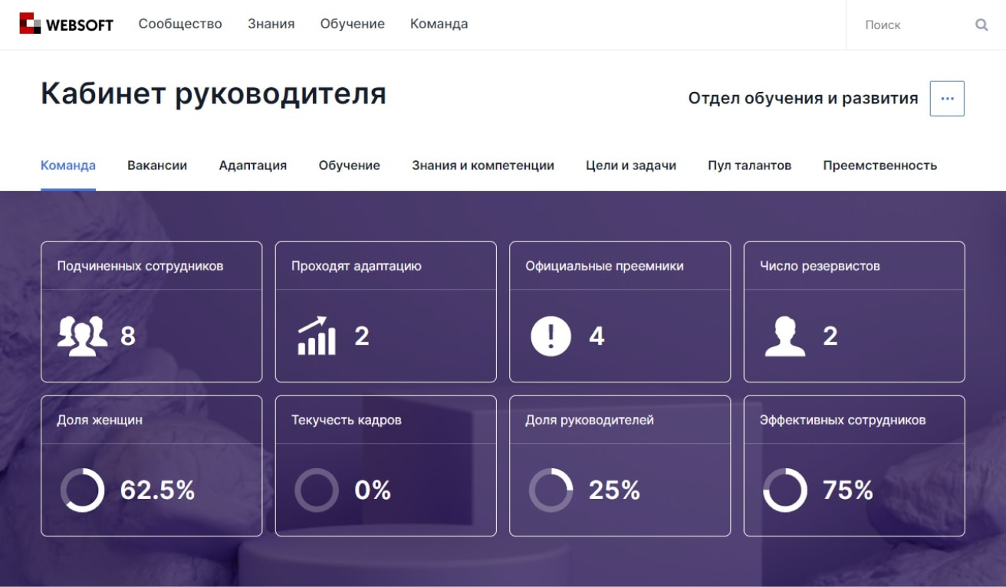
Task: Switch to the Обучение tab
Action: pos(350,165)
